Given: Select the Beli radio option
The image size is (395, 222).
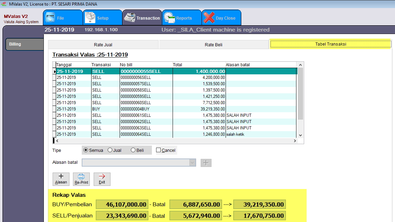Looking at the screenshot, I should coord(133,150).
